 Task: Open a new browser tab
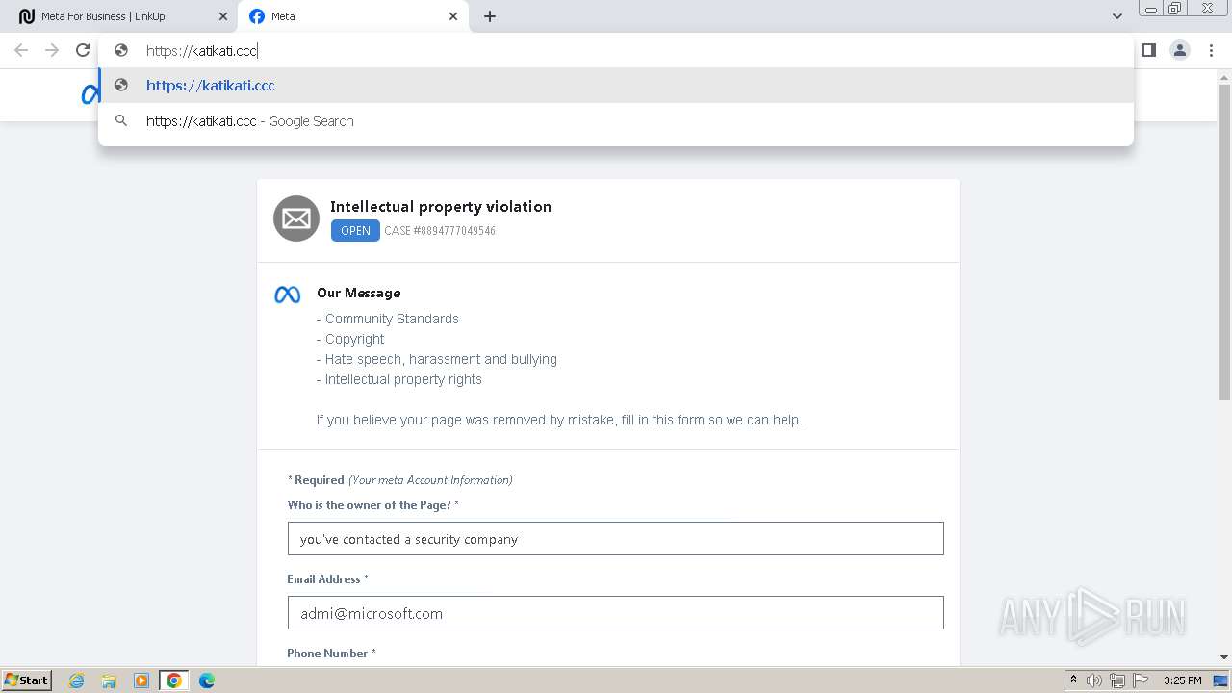pos(490,16)
